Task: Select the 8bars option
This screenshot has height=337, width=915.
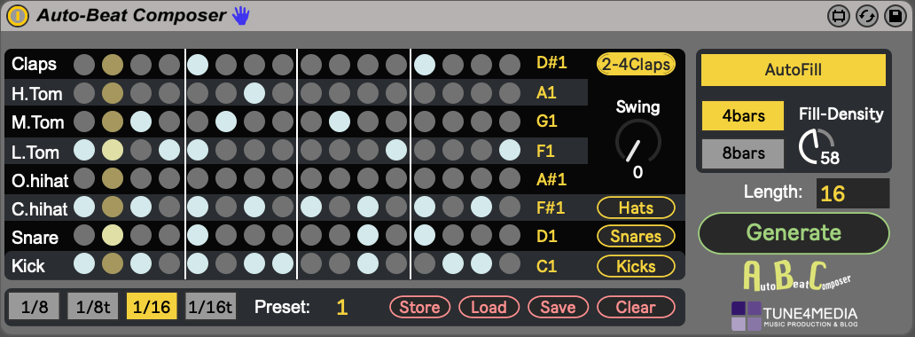Action: (743, 154)
